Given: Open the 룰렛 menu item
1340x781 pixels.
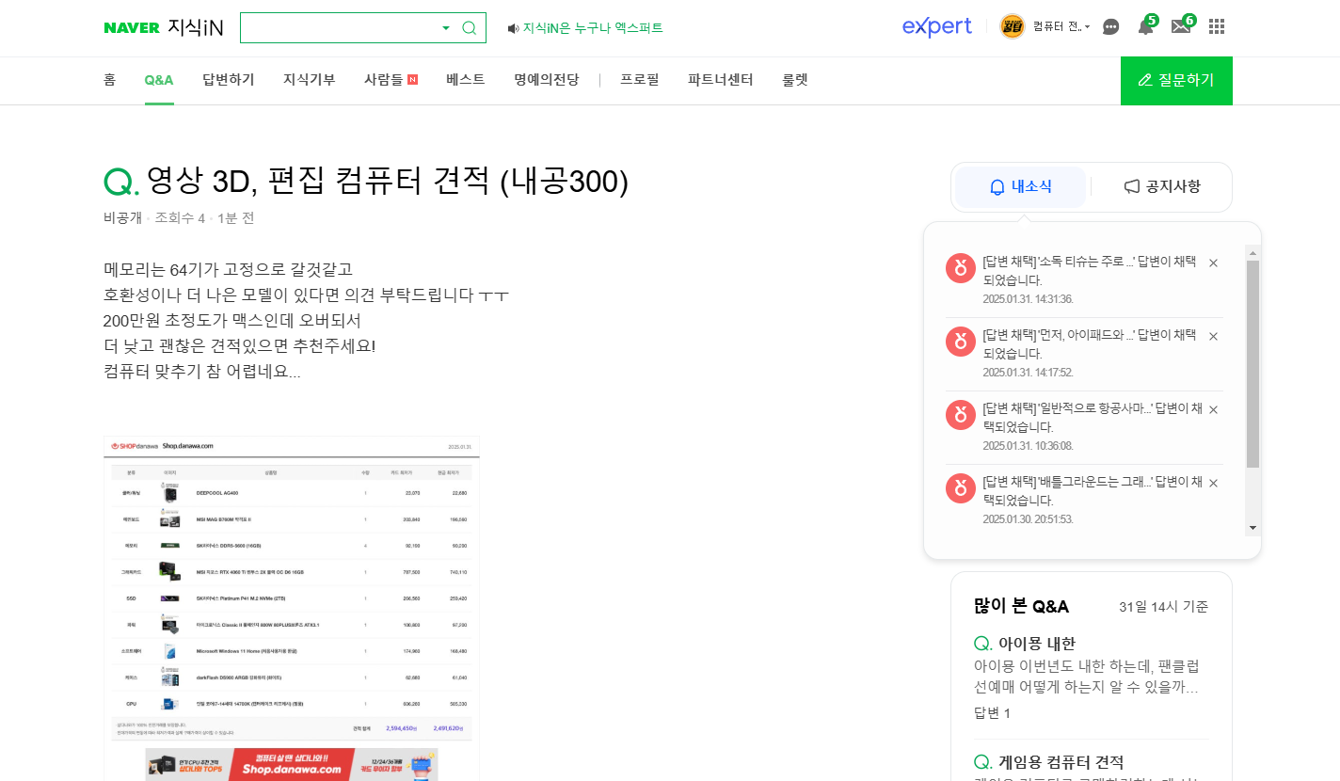Looking at the screenshot, I should [x=795, y=80].
